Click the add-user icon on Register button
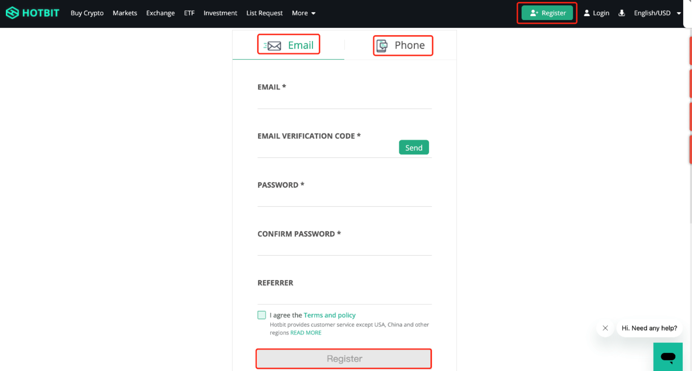 tap(534, 13)
